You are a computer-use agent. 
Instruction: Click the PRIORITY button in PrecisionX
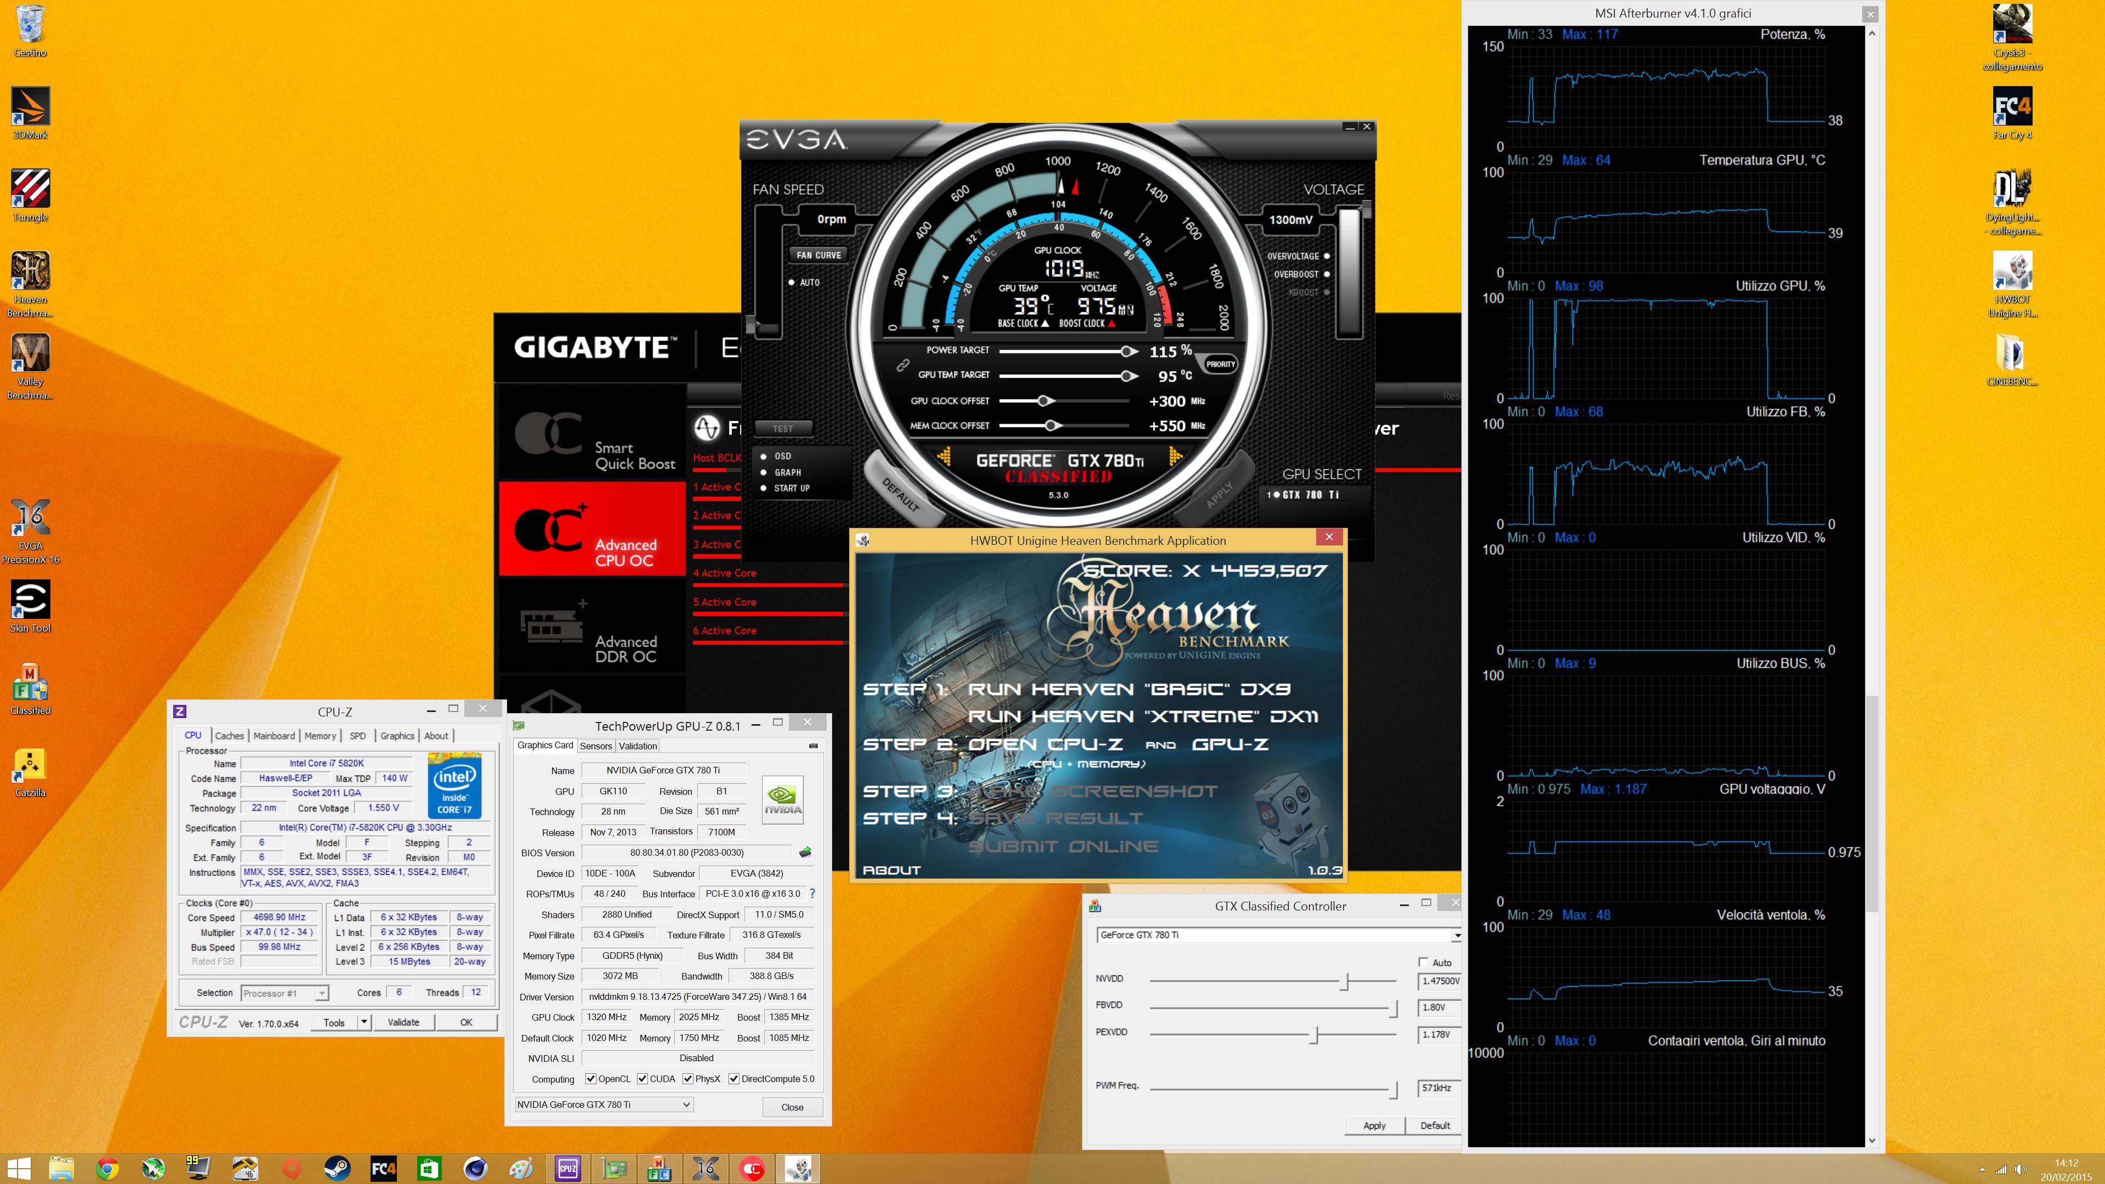(x=1220, y=365)
